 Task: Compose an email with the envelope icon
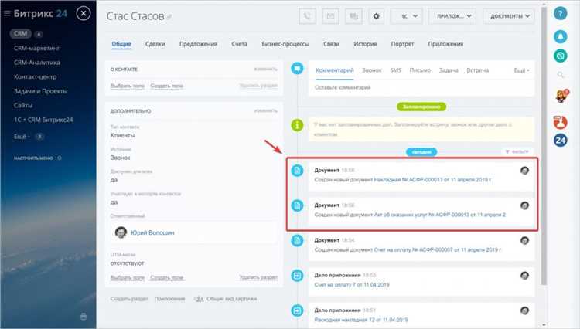click(330, 16)
